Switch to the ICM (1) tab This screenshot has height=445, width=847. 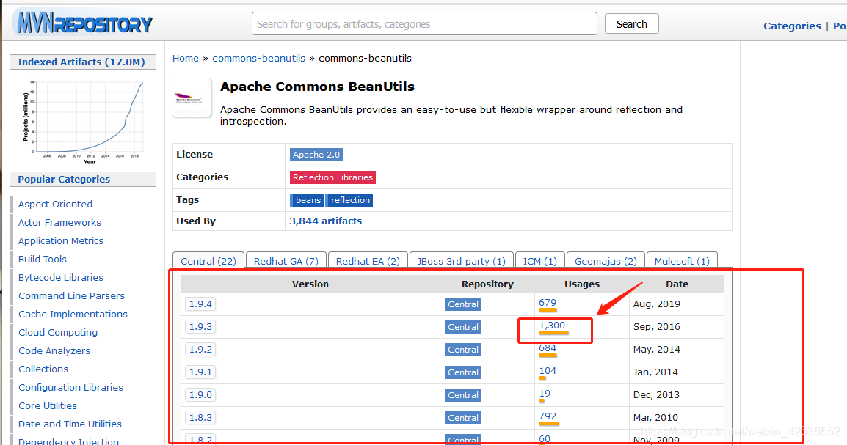click(539, 260)
